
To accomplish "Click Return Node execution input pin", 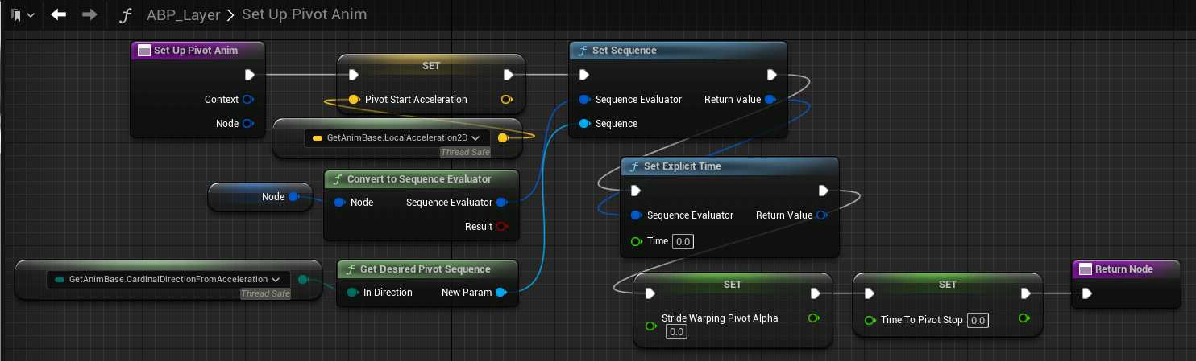I will [1086, 293].
